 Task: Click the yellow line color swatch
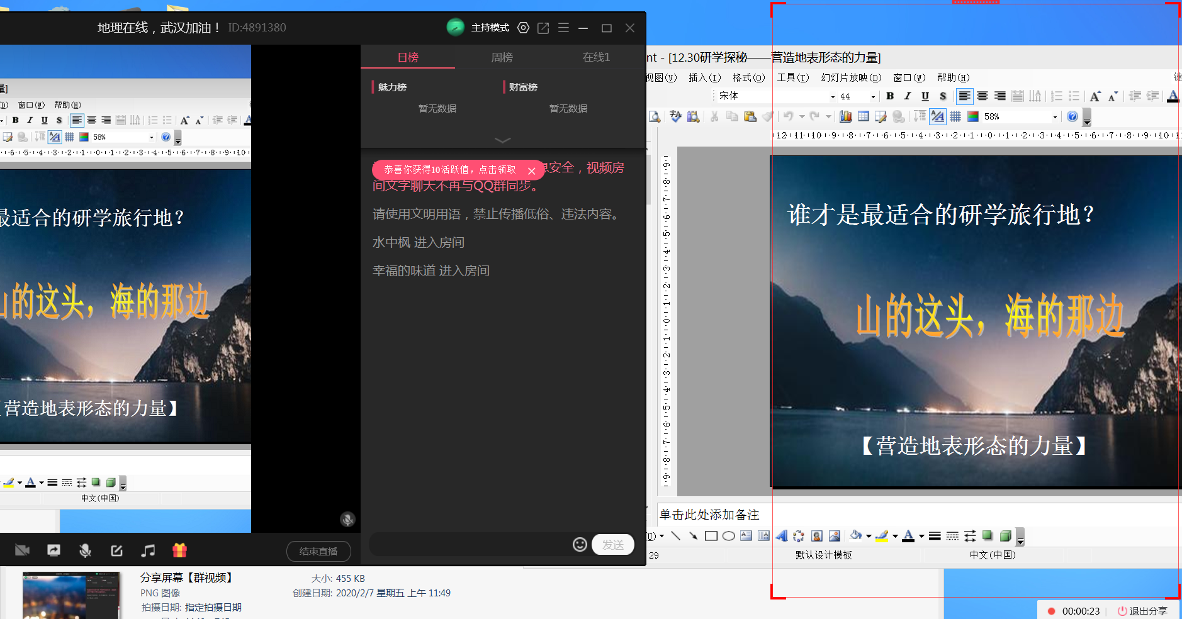pyautogui.click(x=882, y=536)
